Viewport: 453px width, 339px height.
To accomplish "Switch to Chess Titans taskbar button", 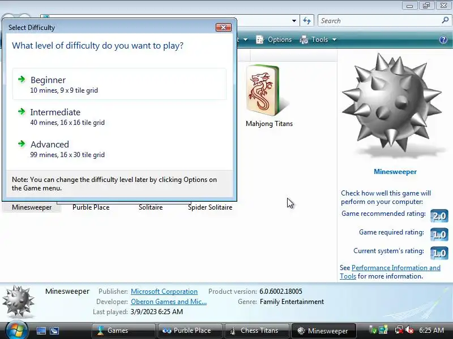I will (257, 331).
